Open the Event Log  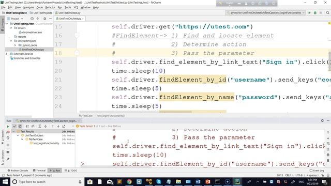[x=317, y=171]
